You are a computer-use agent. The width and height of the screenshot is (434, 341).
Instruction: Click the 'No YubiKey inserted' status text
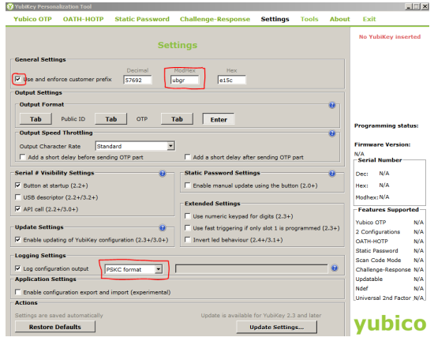click(390, 37)
